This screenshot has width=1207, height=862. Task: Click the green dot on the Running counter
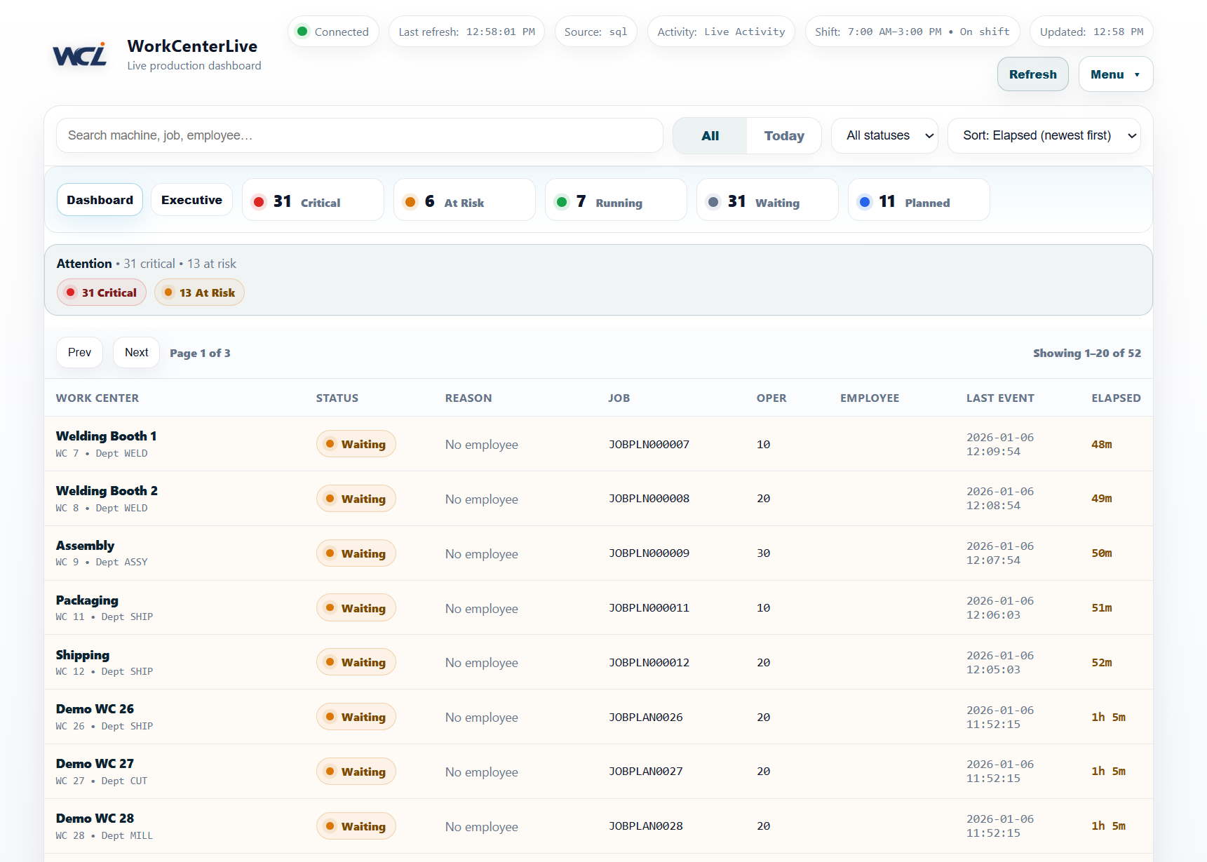[561, 201]
